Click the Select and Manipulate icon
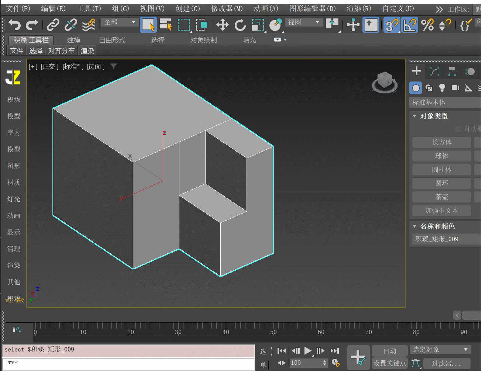The width and height of the screenshot is (482, 371). pyautogui.click(x=353, y=25)
